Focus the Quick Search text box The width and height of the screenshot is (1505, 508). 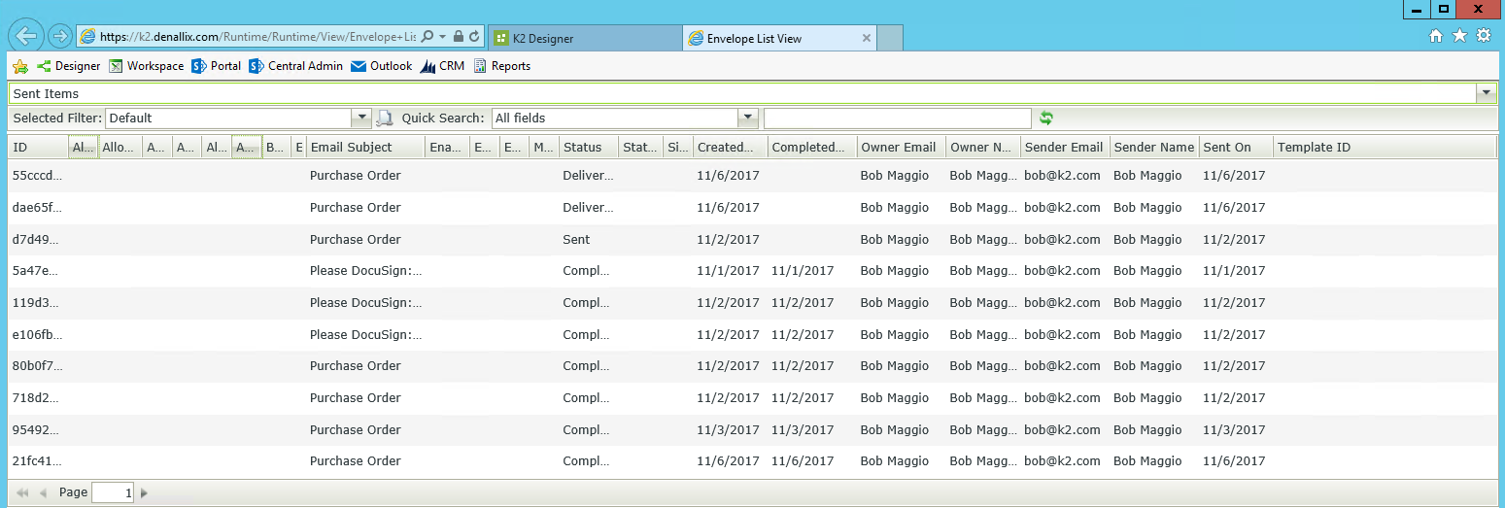(898, 118)
